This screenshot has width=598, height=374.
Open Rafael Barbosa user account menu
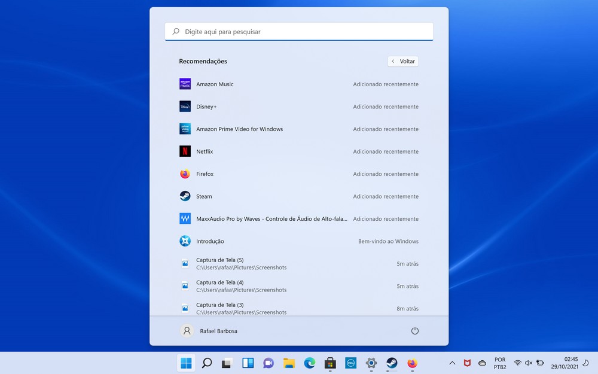tap(209, 331)
